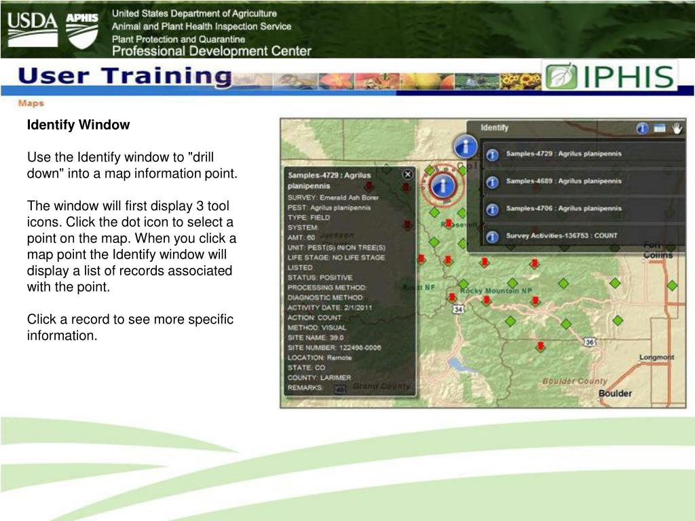The width and height of the screenshot is (695, 521).
Task: Click the Route 36 highway shield on map
Action: click(x=589, y=342)
